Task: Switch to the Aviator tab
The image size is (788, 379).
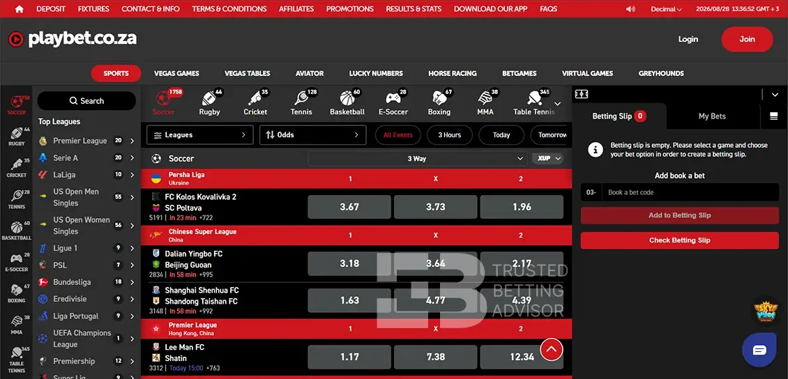Action: click(310, 73)
